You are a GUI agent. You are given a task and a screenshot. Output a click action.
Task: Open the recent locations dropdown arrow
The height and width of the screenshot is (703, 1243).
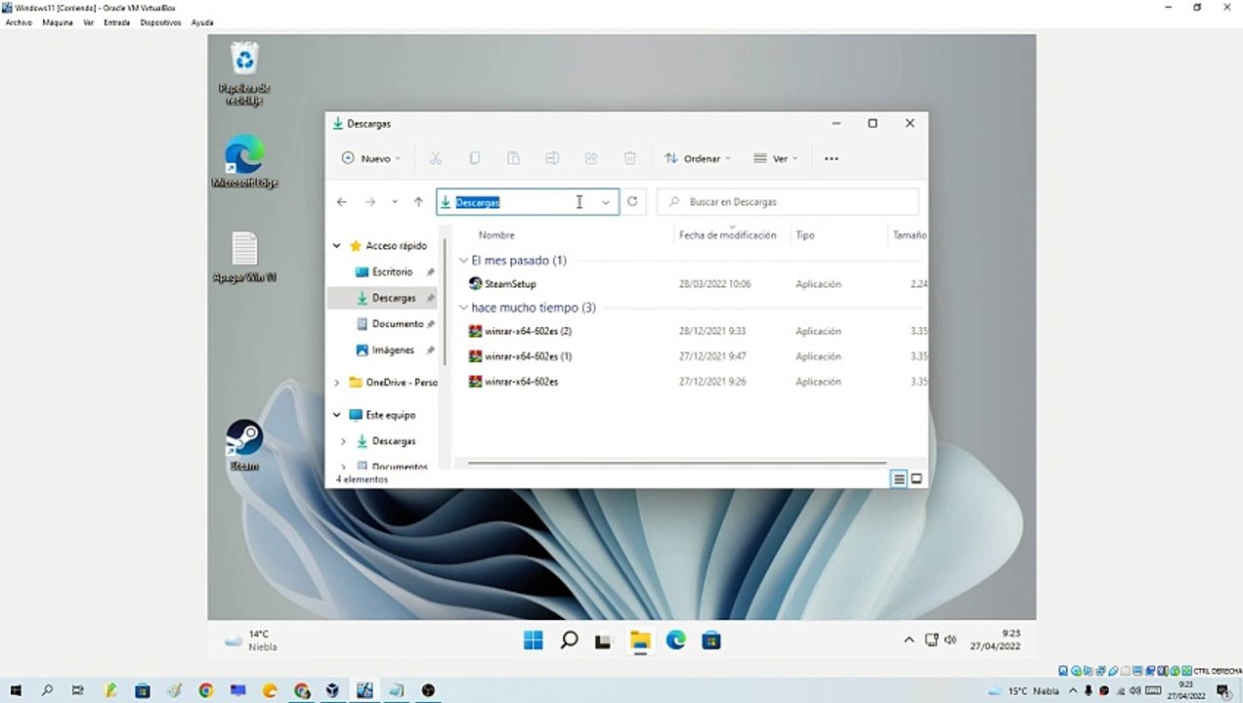395,202
